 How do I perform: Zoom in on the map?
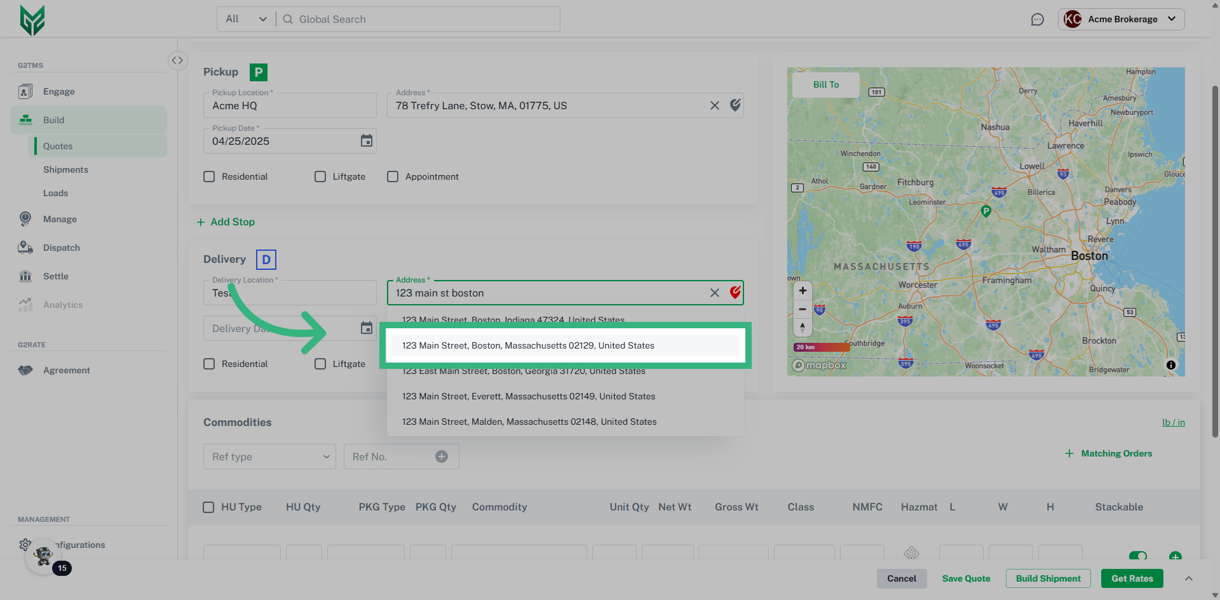(x=803, y=291)
